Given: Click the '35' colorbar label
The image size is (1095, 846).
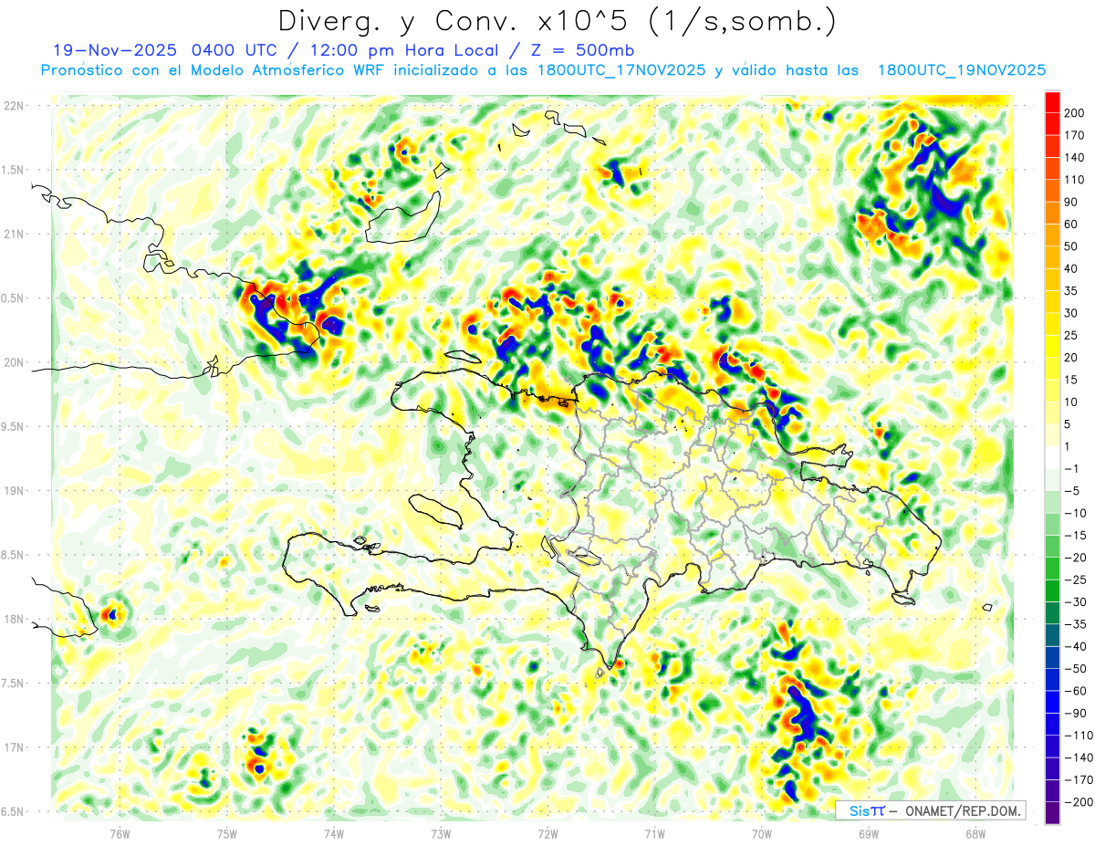Looking at the screenshot, I should pyautogui.click(x=1071, y=290).
